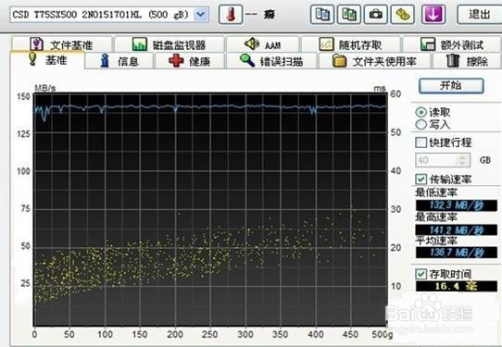The image size is (502, 347).
Task: Click the blue info icon
Action: [x=105, y=60]
